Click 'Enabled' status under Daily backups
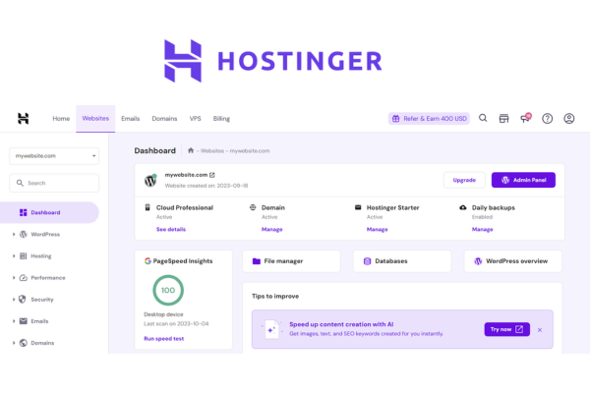Image resolution: width=590 pixels, height=393 pixels. [482, 217]
